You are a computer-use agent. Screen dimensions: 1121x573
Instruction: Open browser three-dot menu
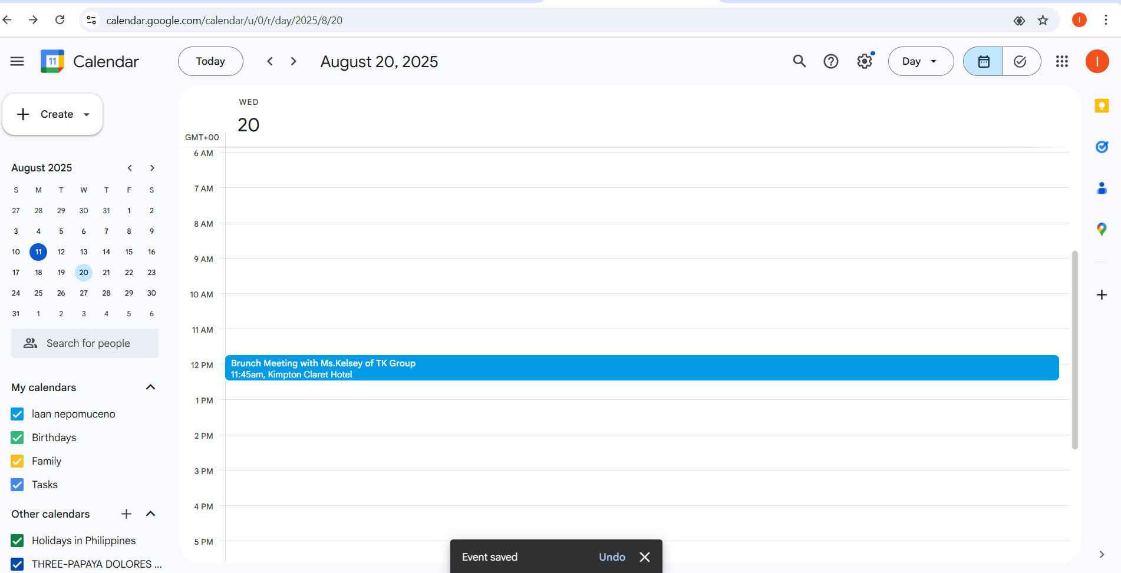[x=1106, y=20]
